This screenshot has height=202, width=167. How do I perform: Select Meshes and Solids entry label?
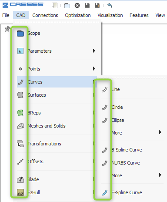(47, 126)
